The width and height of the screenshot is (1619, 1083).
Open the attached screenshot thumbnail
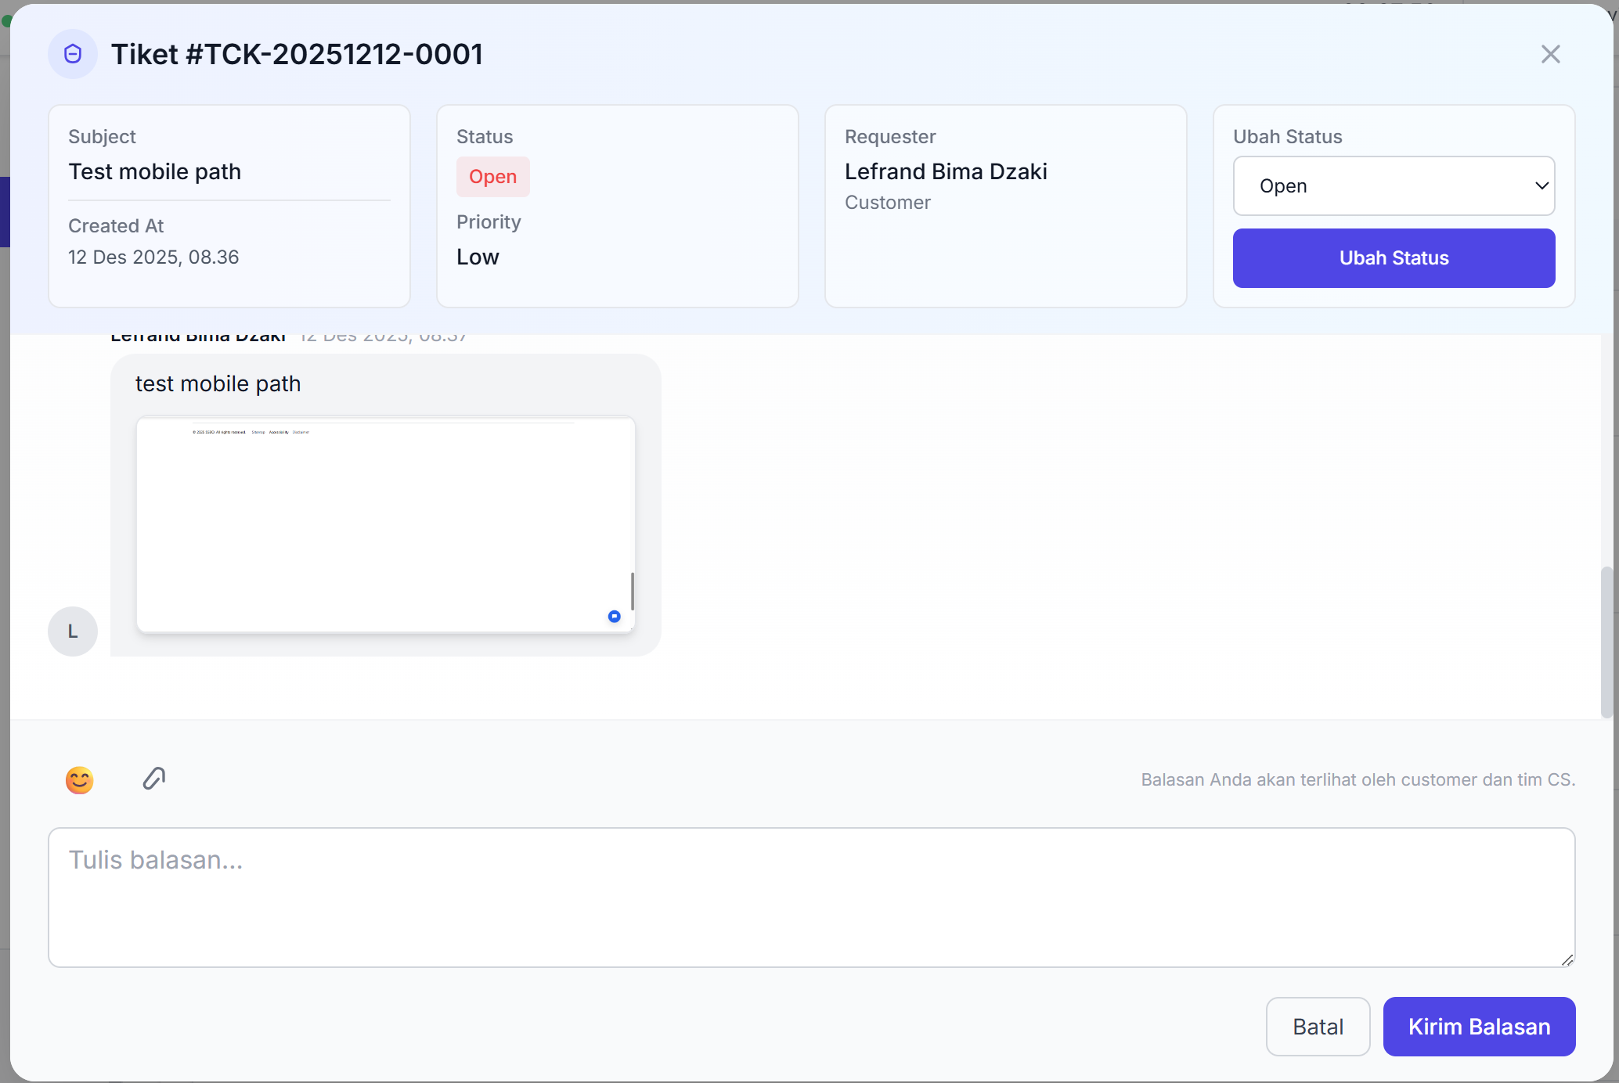385,524
